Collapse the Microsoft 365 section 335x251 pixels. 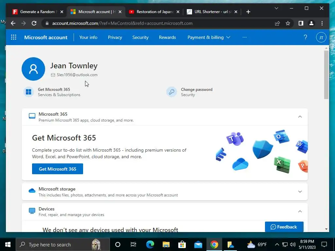(300, 117)
